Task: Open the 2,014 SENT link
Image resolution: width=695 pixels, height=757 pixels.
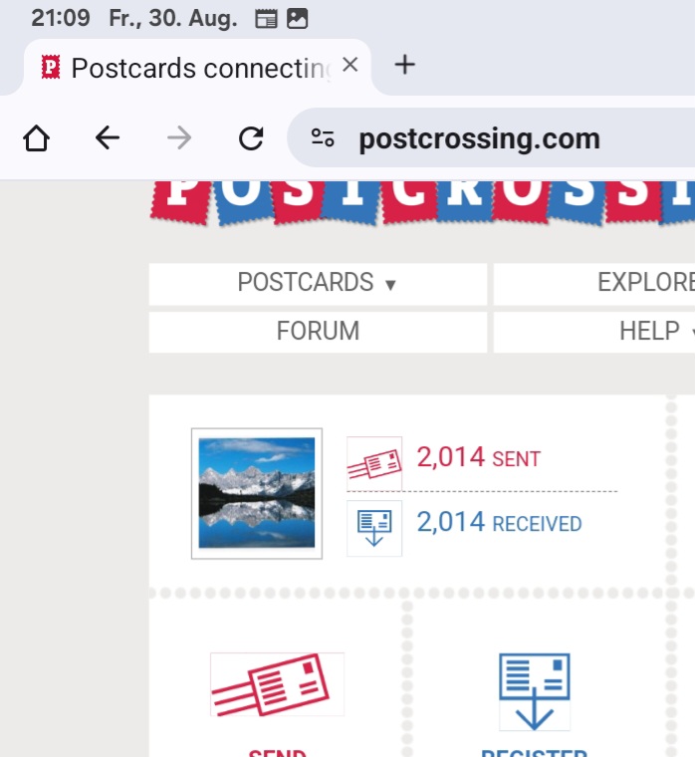Action: coord(478,458)
